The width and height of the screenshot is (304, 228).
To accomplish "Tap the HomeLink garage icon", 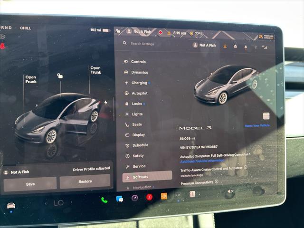I will (x=236, y=47).
